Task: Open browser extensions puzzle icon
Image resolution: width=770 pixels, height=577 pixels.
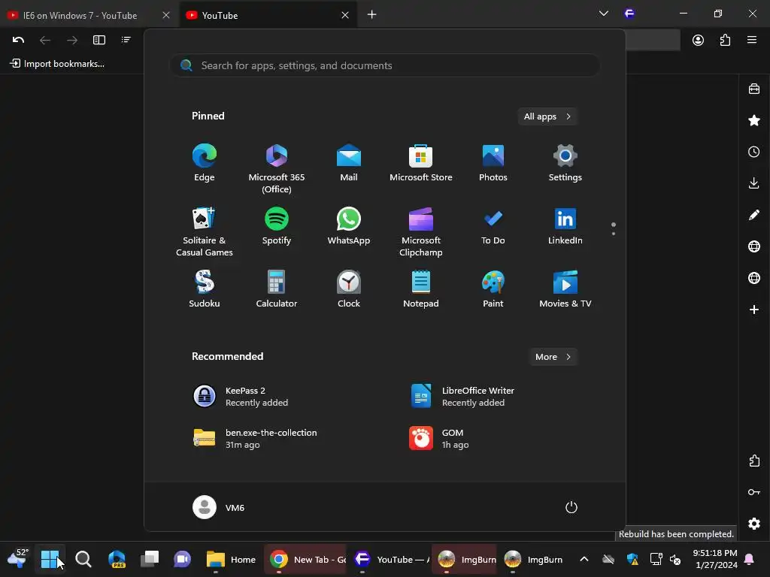Action: pos(725,41)
